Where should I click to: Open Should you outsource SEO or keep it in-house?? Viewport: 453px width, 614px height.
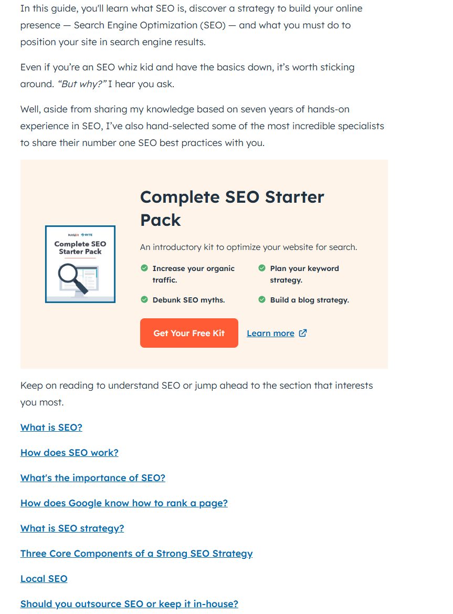(x=129, y=604)
